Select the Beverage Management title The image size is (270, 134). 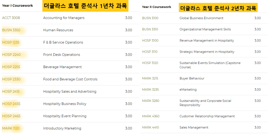(62, 67)
